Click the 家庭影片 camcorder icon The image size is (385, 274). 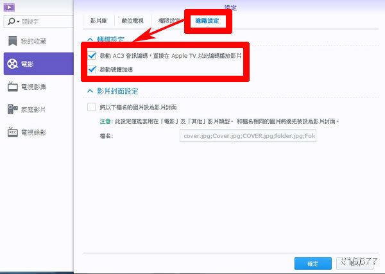pyautogui.click(x=12, y=110)
